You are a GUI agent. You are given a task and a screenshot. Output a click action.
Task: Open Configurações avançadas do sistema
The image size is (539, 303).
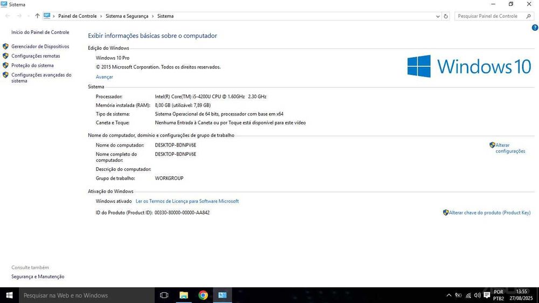pos(42,78)
